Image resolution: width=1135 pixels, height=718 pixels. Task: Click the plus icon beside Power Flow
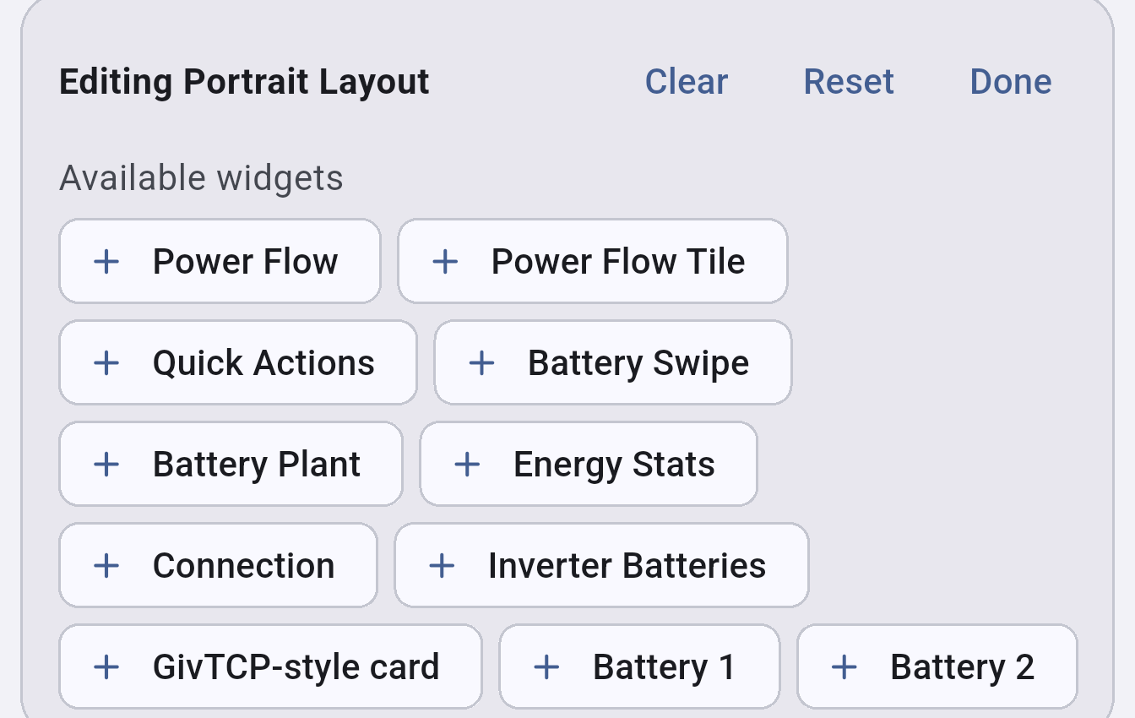point(106,262)
